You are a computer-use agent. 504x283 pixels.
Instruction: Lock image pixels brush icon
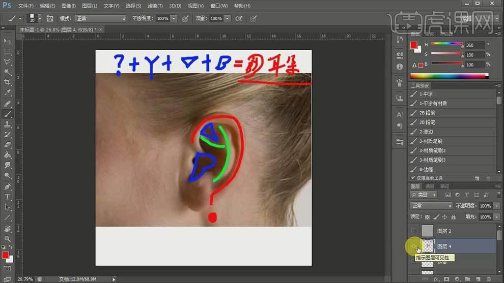pyautogui.click(x=436, y=217)
